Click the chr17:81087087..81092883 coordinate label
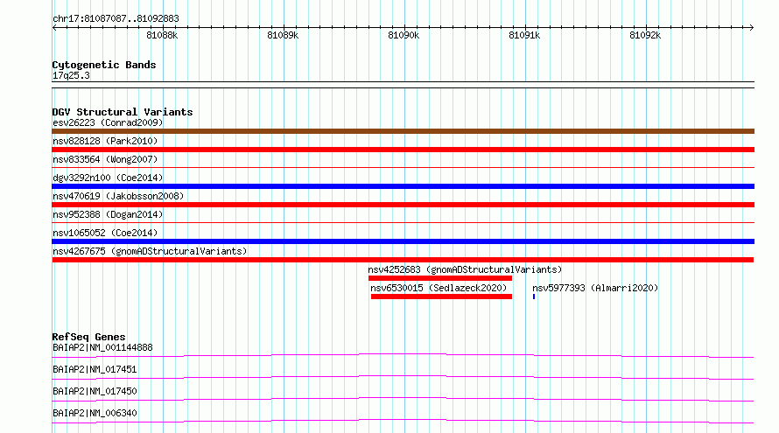Screen dimensions: 779x433 (116, 19)
